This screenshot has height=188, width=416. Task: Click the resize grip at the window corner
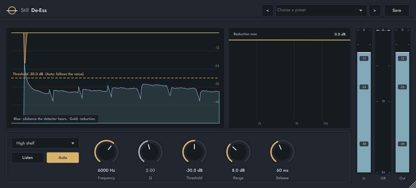coord(413,185)
